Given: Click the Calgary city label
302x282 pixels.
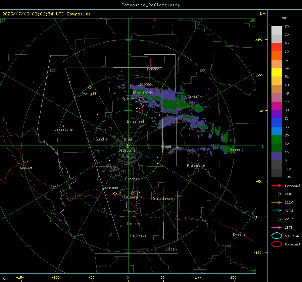Looking at the screenshot, I should click(131, 197).
